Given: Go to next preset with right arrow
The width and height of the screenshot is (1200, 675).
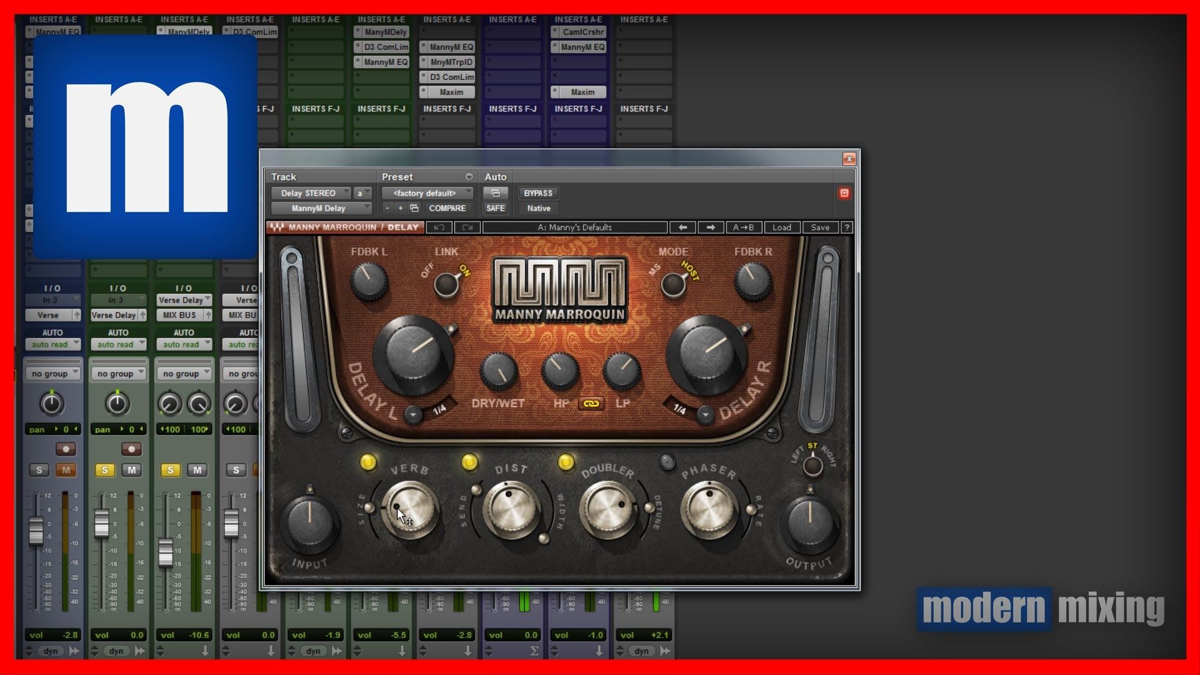Looking at the screenshot, I should click(710, 227).
